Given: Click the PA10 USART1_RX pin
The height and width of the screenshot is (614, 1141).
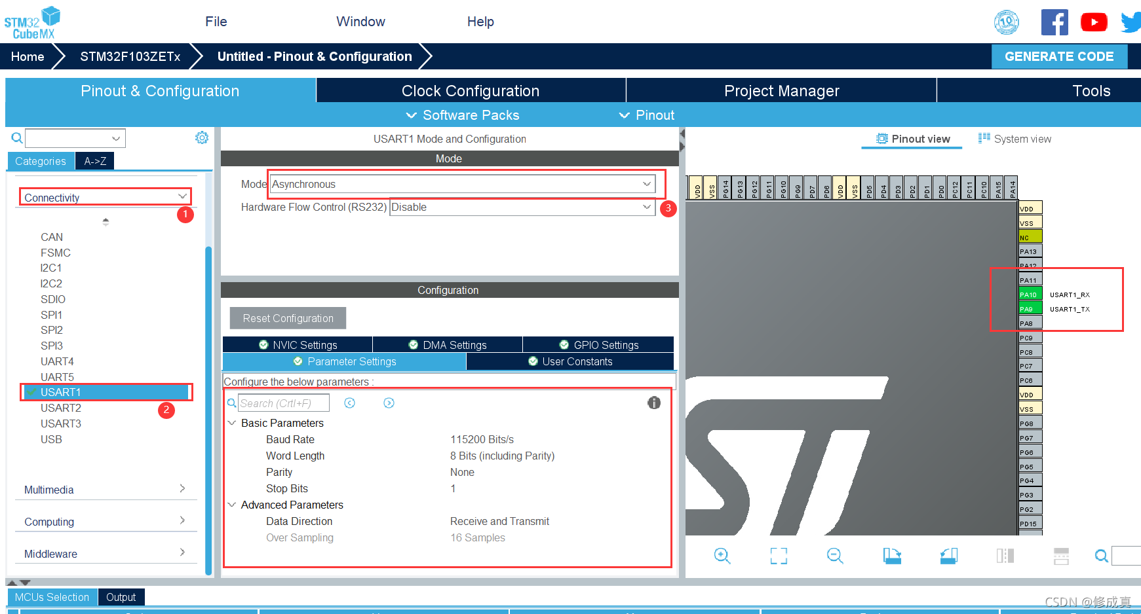Looking at the screenshot, I should [1030, 295].
